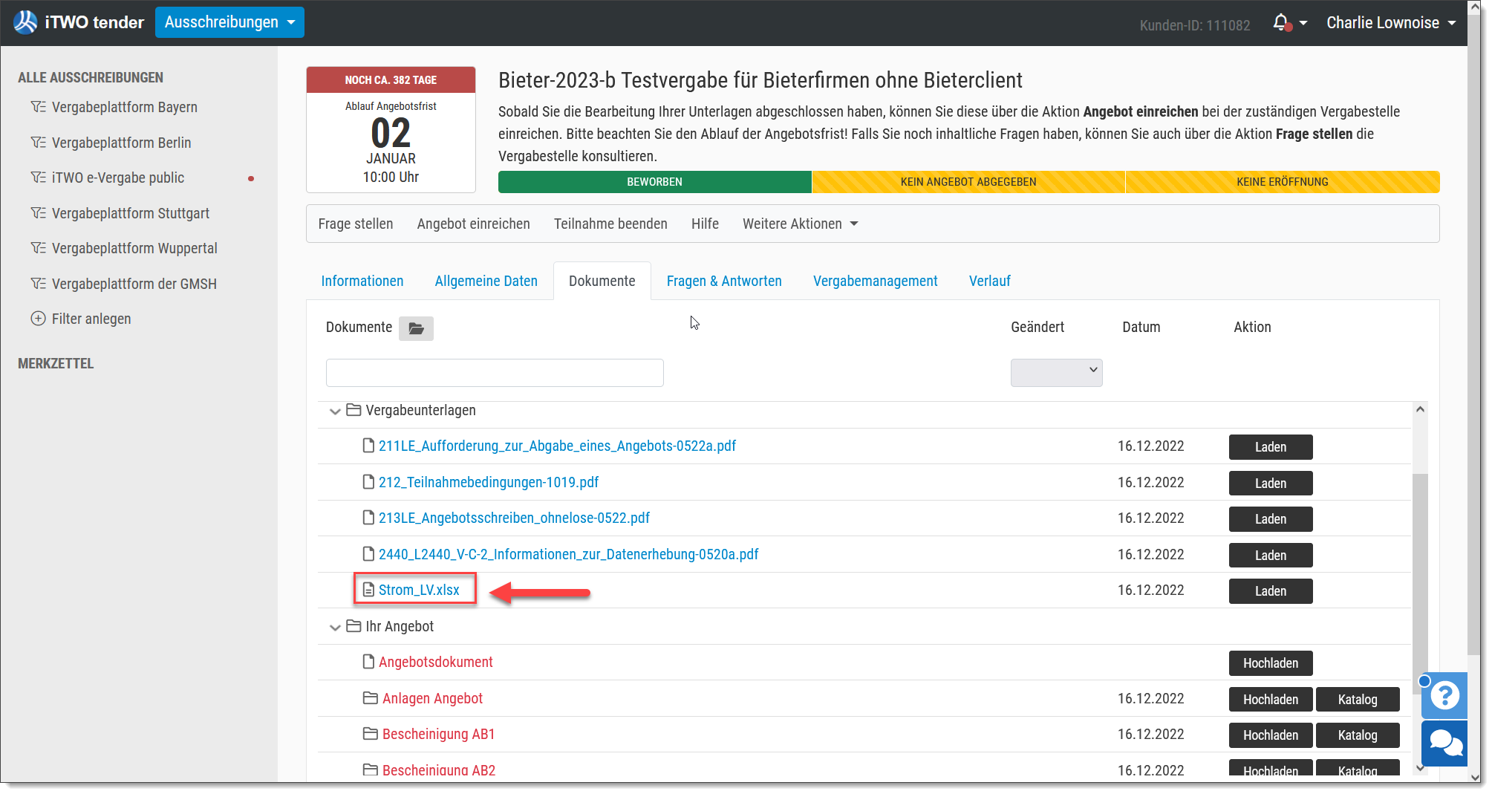The height and width of the screenshot is (794, 1492).
Task: Collapse the Vergabeunterlagen folder
Action: coord(335,411)
